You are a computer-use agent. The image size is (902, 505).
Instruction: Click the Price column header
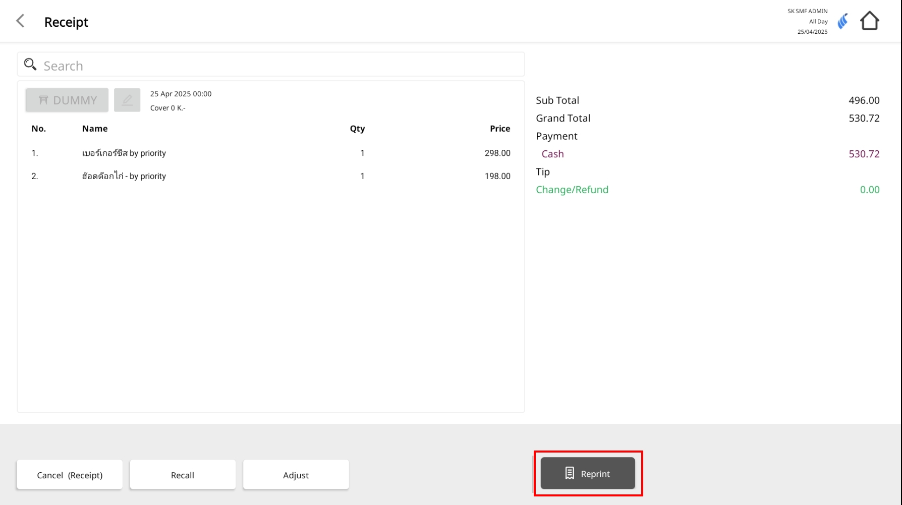pos(499,129)
